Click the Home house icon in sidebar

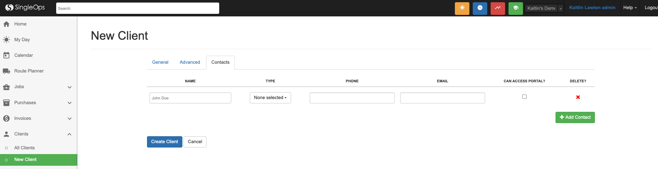6,24
